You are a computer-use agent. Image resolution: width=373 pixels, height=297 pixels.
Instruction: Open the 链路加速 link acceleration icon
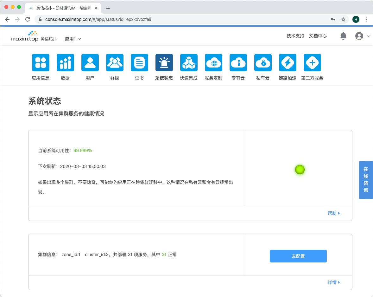288,63
